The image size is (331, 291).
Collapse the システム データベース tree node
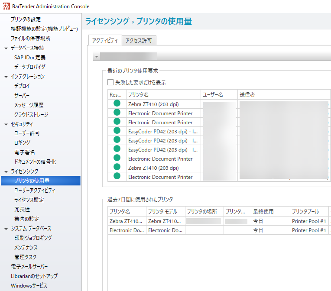pyautogui.click(x=6, y=229)
